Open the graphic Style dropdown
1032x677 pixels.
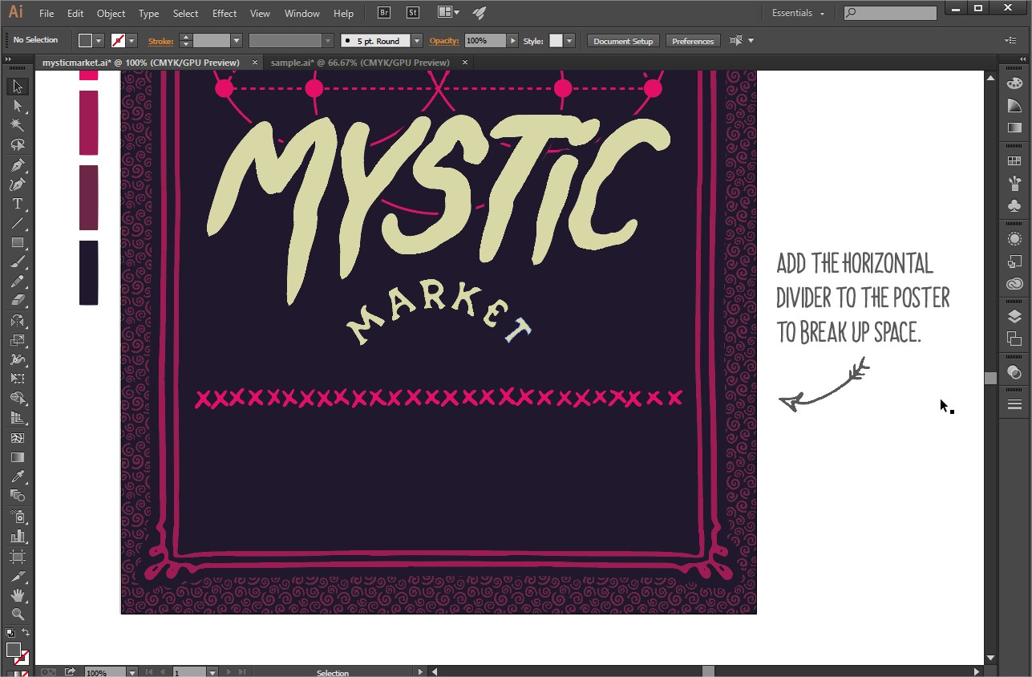coord(569,41)
